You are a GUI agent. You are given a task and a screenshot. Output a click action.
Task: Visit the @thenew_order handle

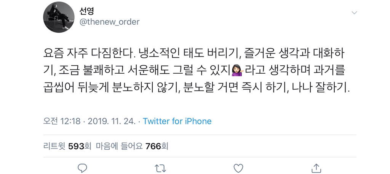(x=109, y=22)
